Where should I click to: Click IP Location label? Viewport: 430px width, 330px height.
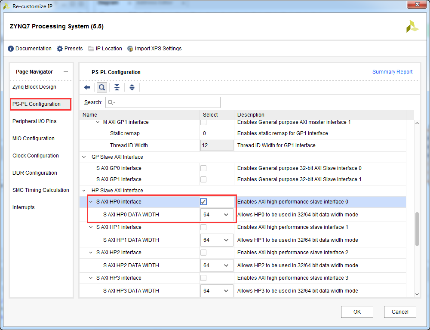tap(109, 49)
